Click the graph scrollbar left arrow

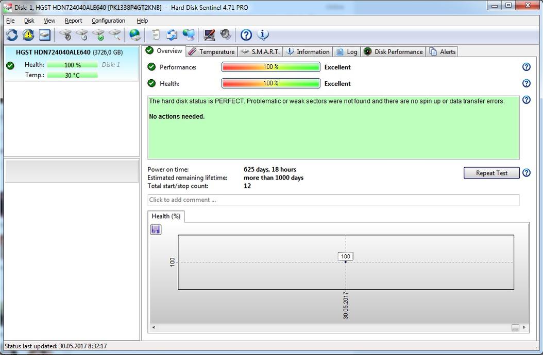(154, 327)
